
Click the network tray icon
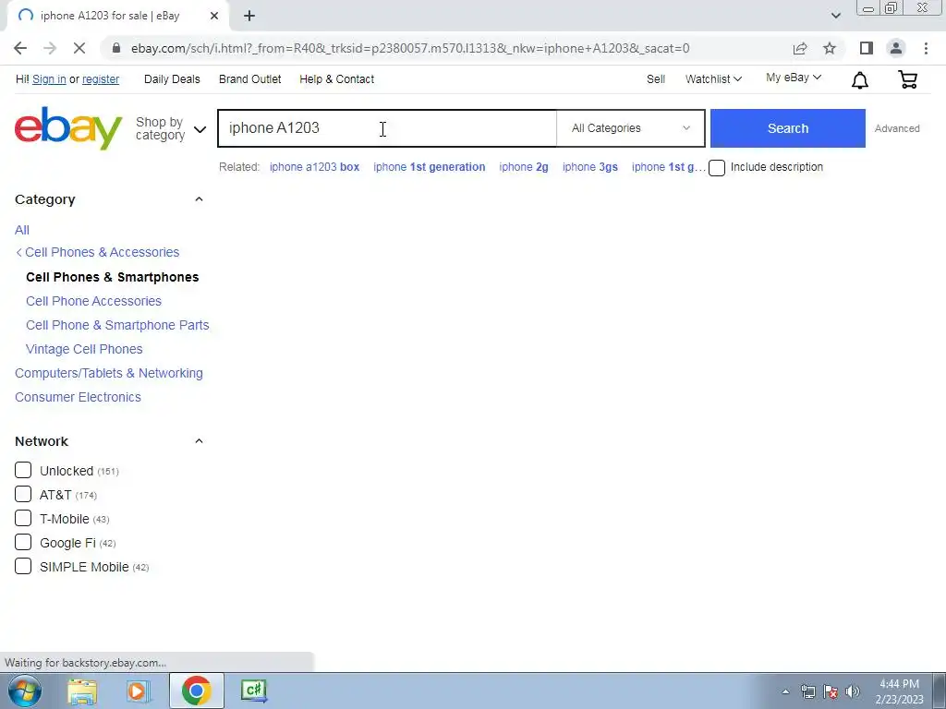coord(807,691)
